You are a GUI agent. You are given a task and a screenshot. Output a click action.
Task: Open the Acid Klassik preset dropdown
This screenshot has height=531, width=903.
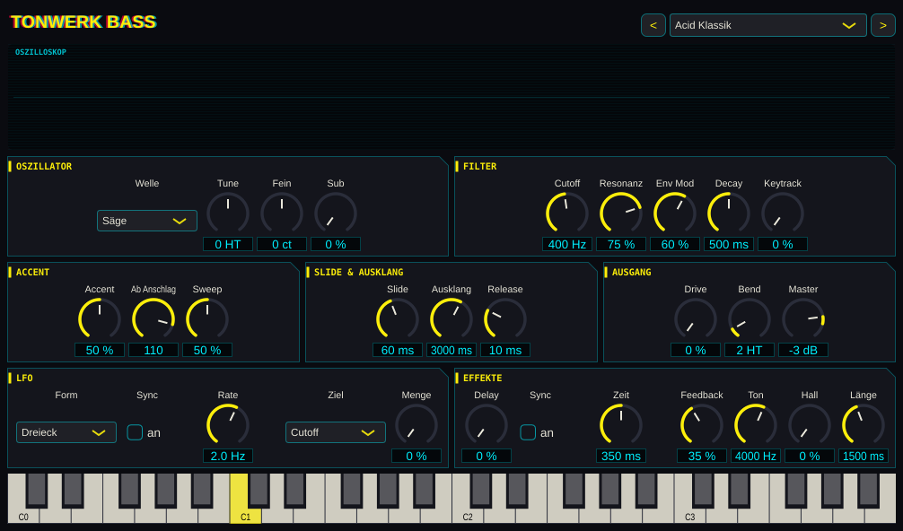(767, 25)
